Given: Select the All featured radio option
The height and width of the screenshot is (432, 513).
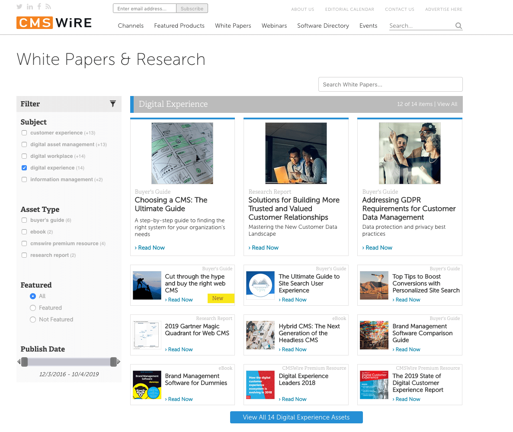Looking at the screenshot, I should point(33,296).
